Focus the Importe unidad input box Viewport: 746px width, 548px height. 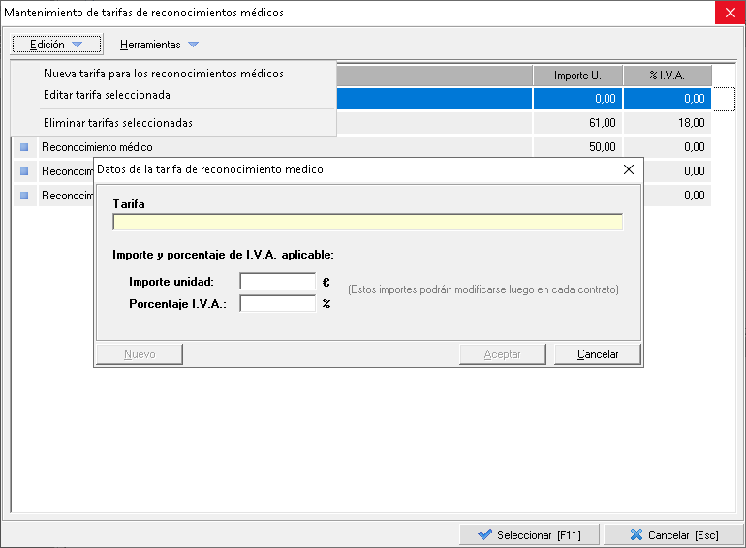[278, 282]
